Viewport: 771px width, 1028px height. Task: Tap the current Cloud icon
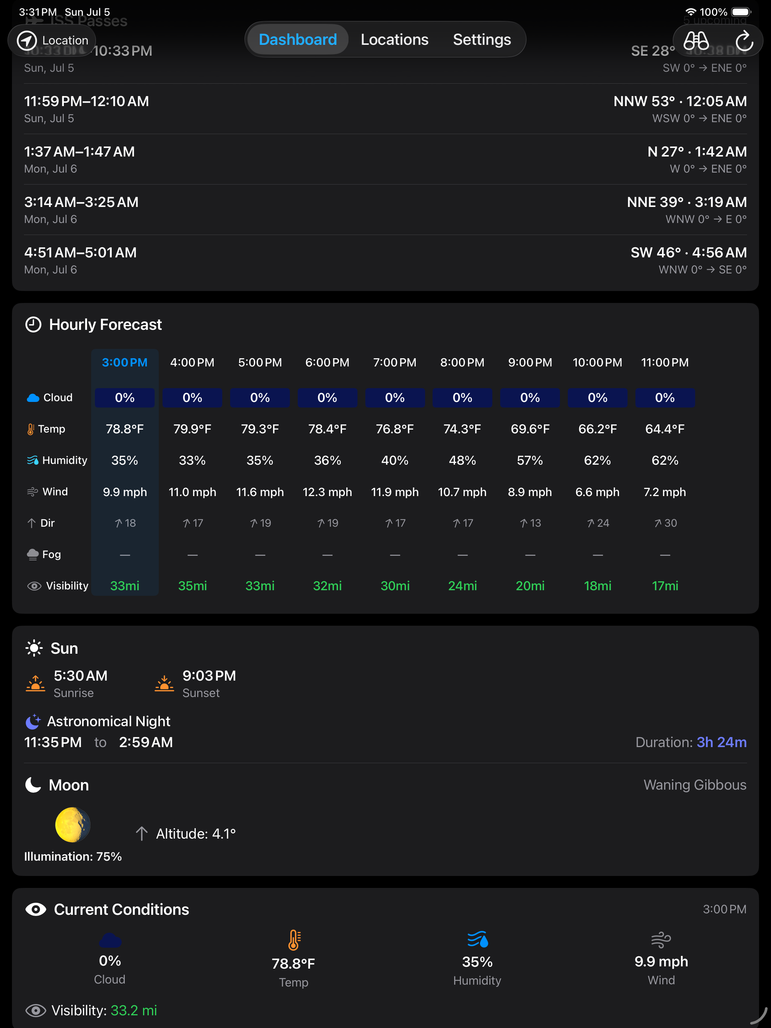click(110, 940)
